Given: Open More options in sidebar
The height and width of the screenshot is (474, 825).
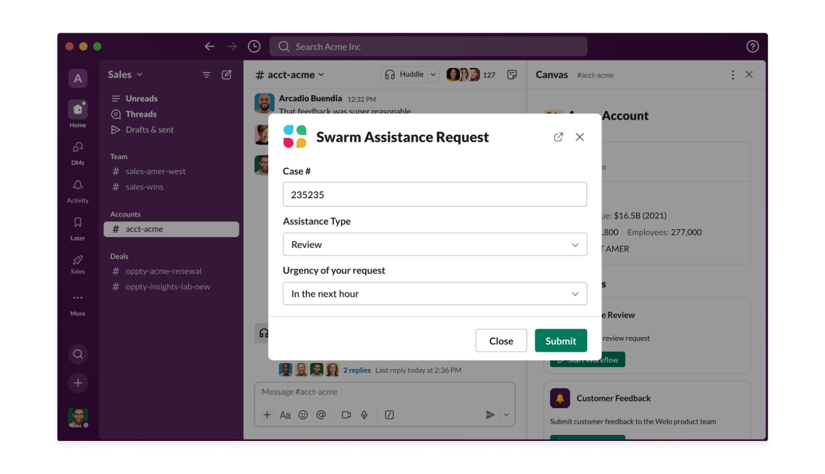Looking at the screenshot, I should click(x=78, y=304).
